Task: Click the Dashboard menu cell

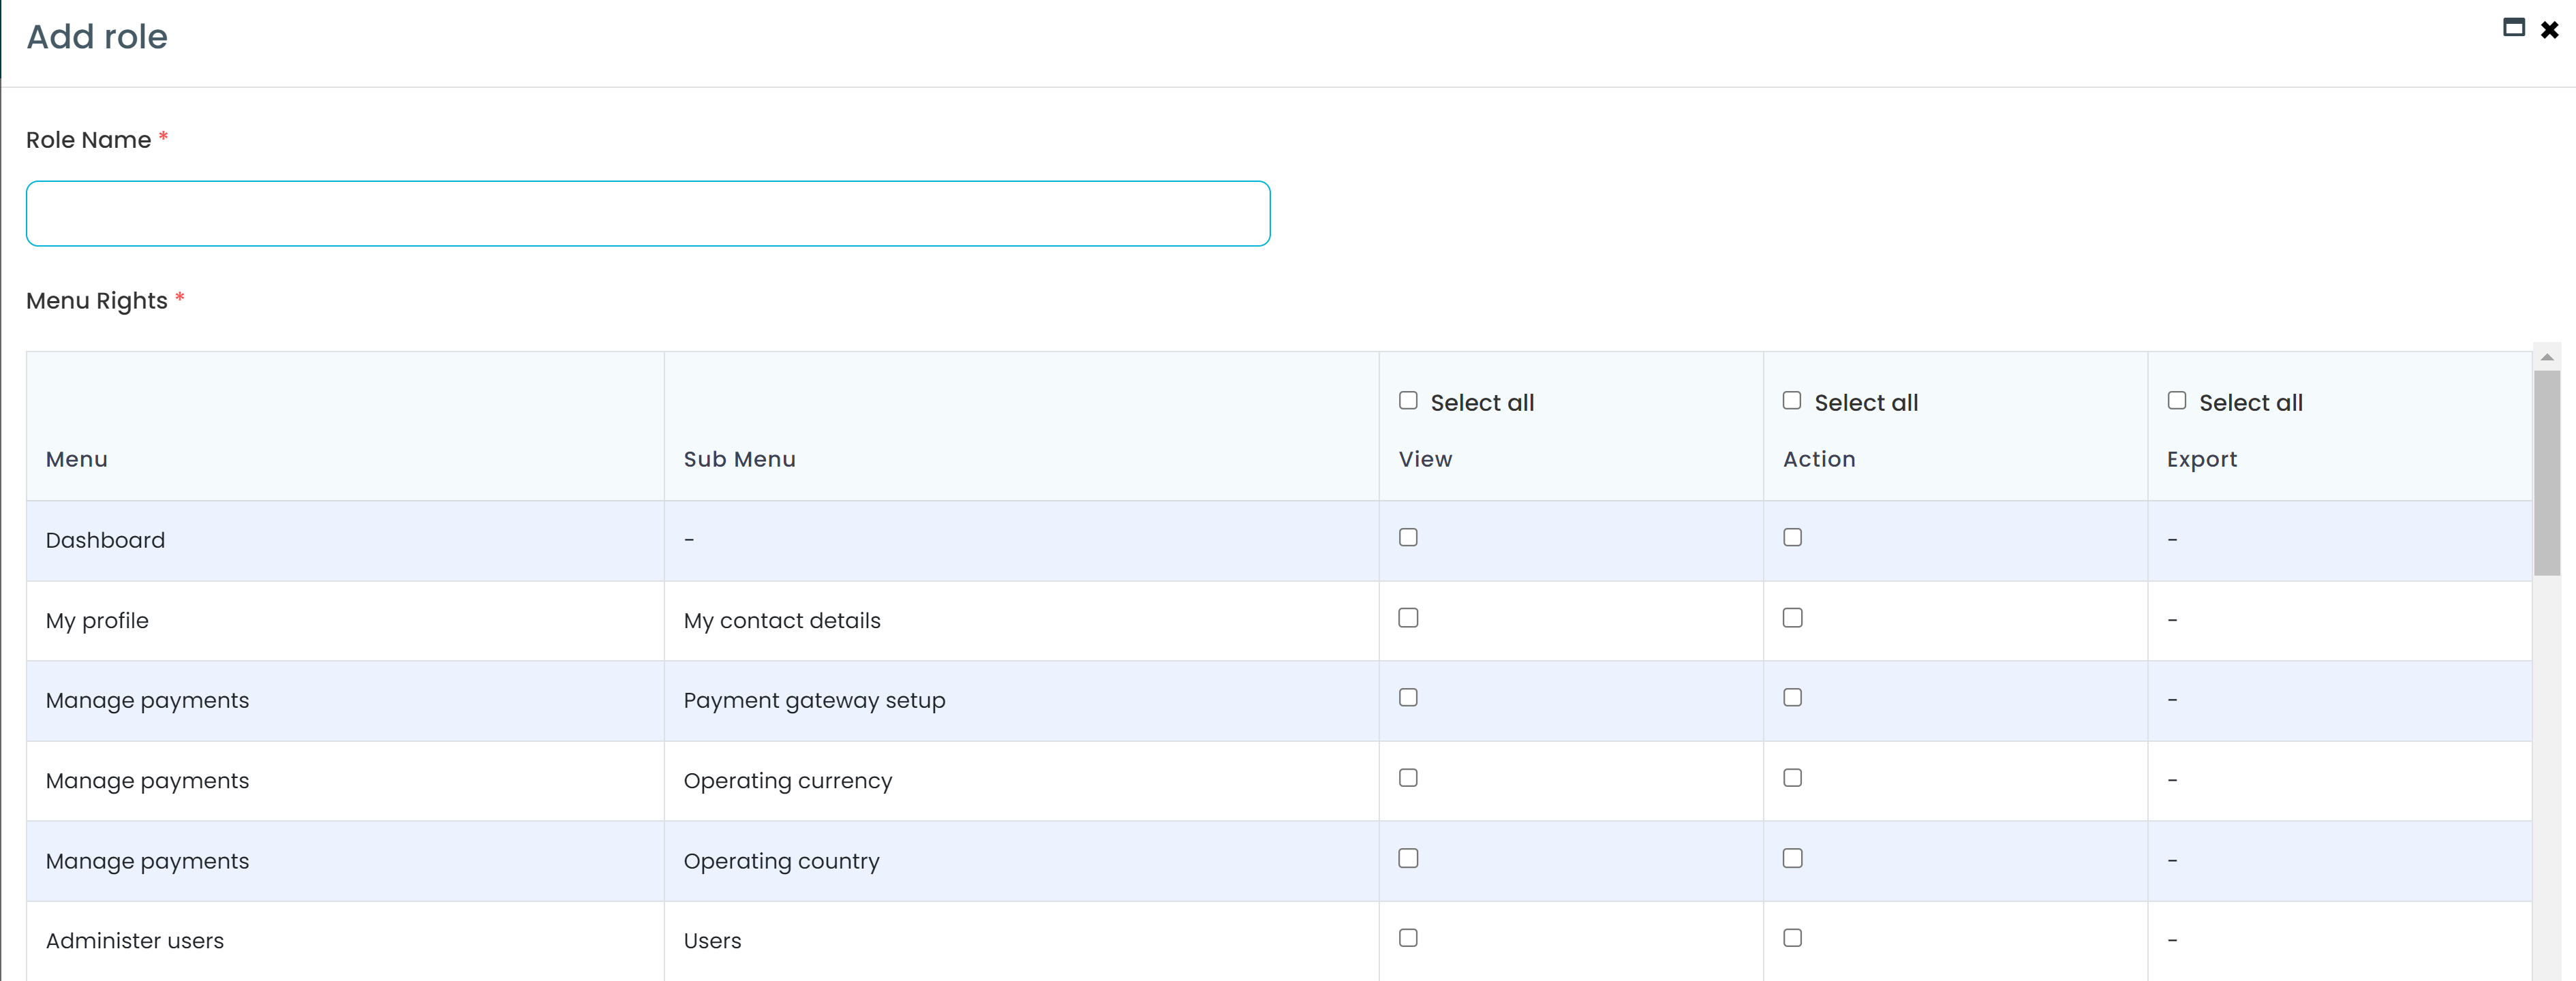Action: [345, 541]
